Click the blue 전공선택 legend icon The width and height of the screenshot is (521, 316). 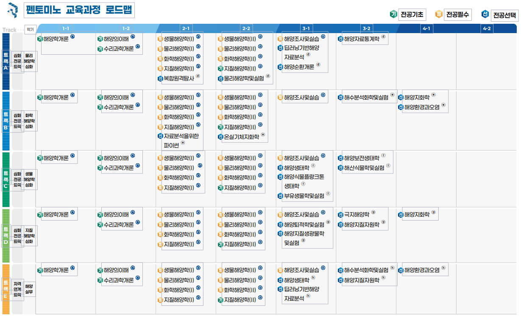coord(485,14)
